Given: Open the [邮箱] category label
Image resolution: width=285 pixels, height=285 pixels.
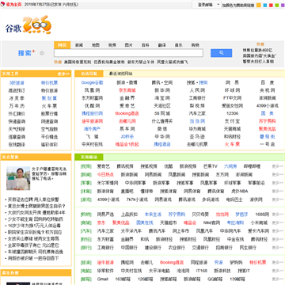Looking at the screenshot, I should pos(86,279).
